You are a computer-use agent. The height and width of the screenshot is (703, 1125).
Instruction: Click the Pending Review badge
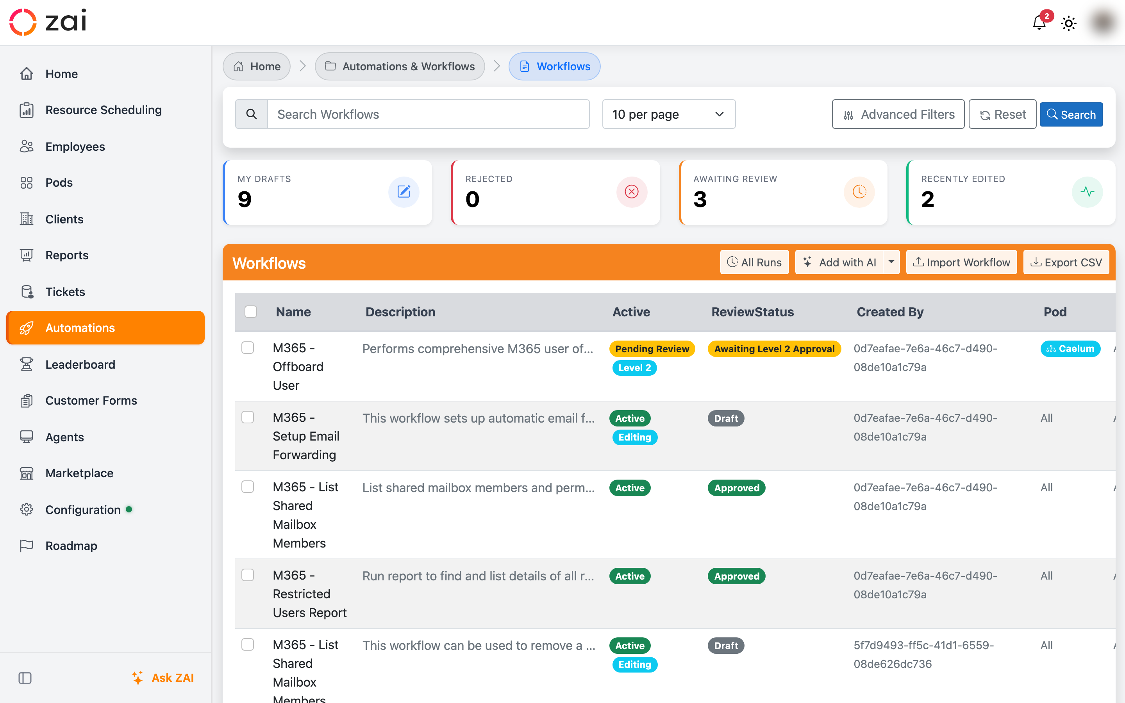(652, 349)
